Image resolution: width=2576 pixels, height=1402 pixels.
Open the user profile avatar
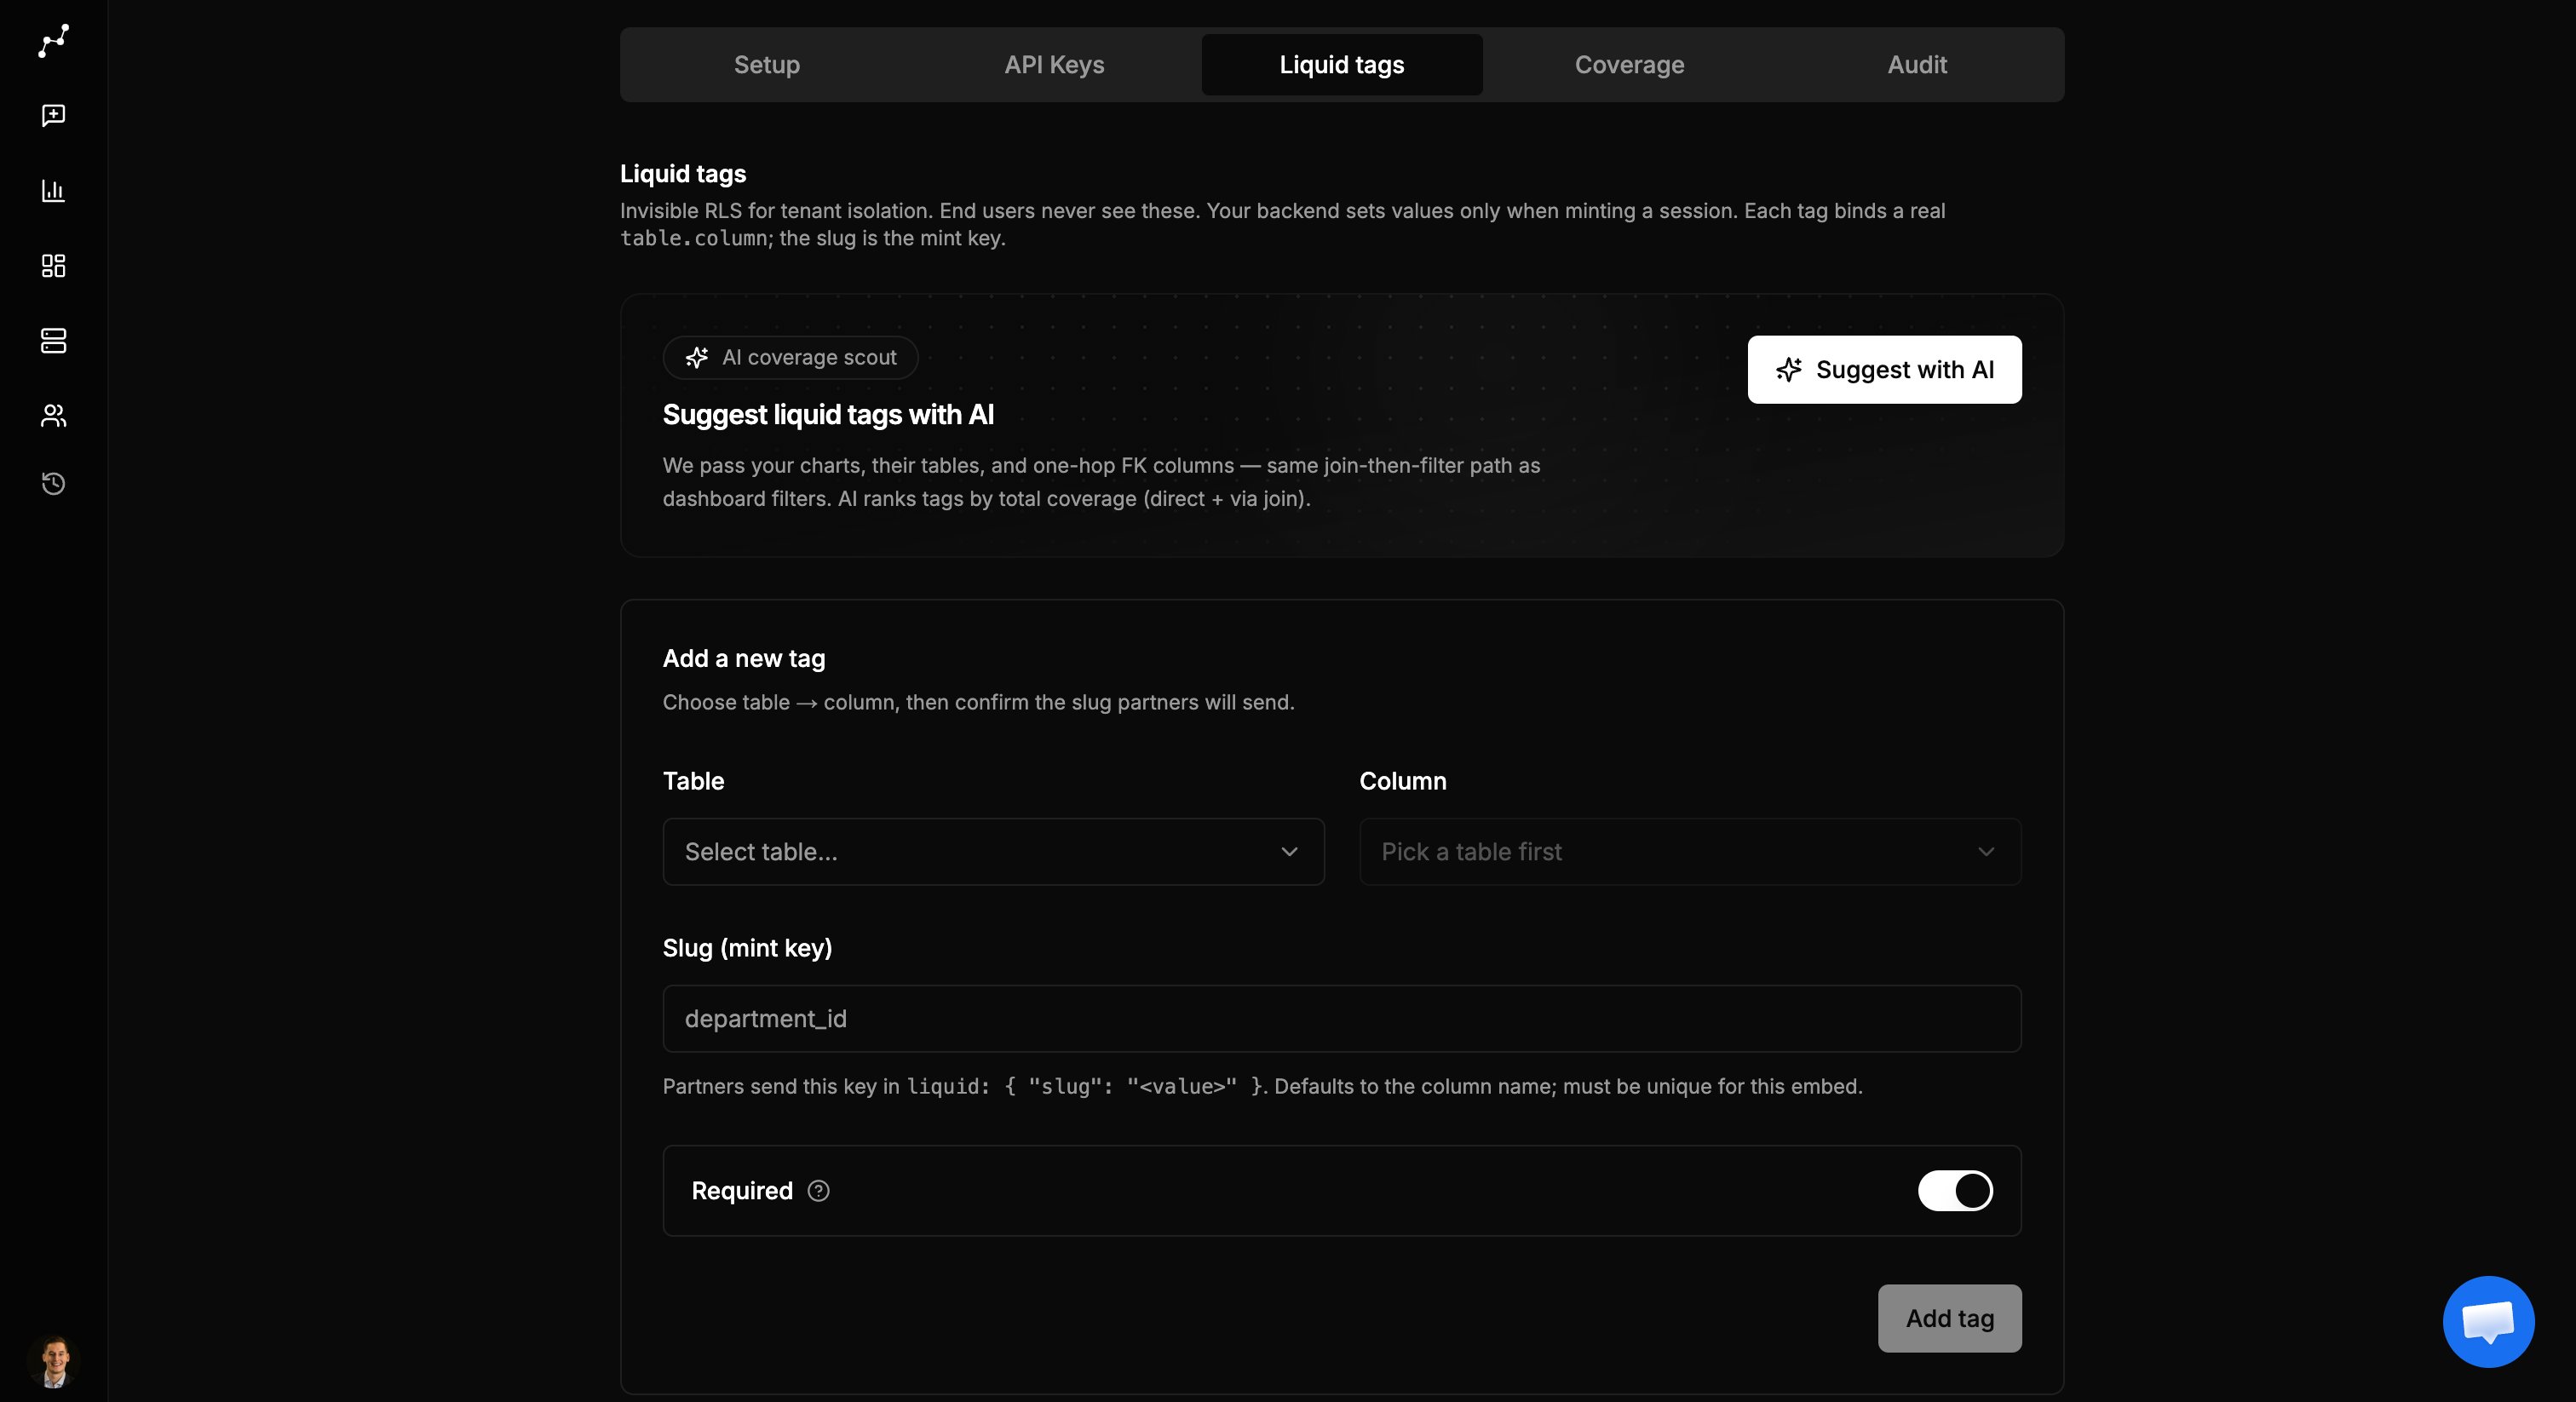point(54,1360)
